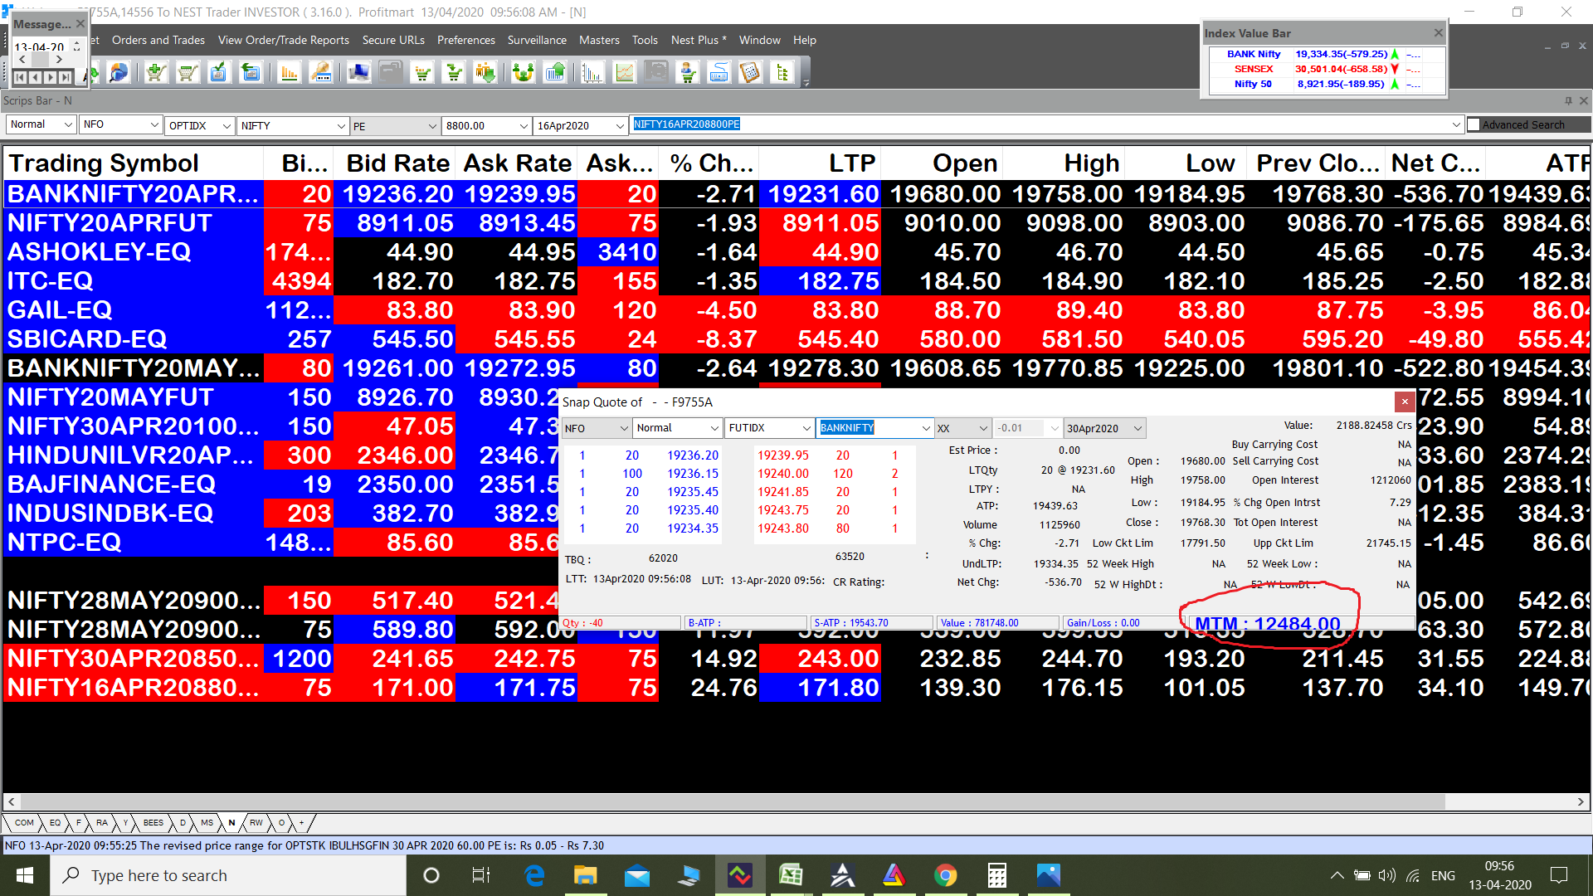Expand the Normal order type dropdown in Scrips Bar
This screenshot has width=1593, height=896.
(68, 124)
